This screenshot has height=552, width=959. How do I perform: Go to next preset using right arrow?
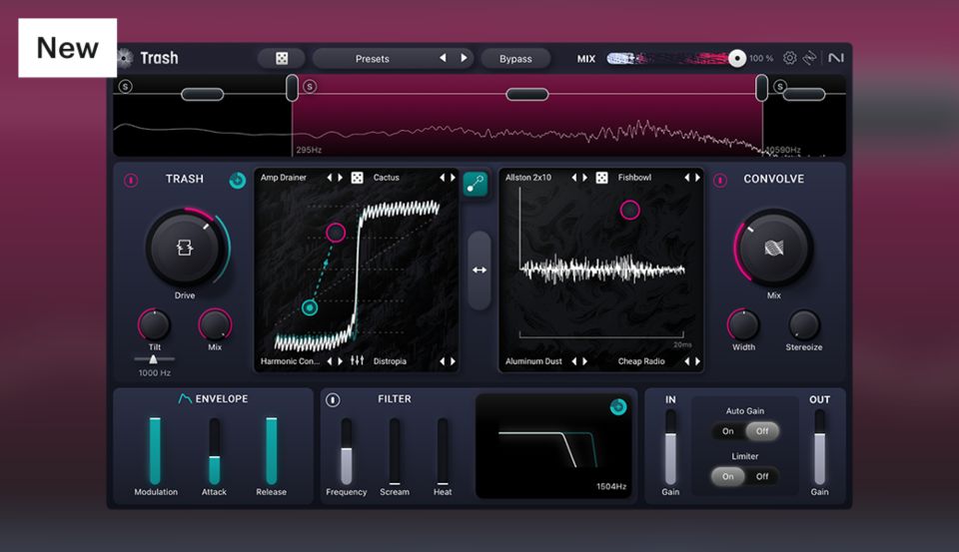(x=464, y=59)
